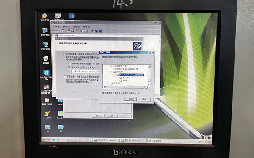The width and height of the screenshot is (254, 158).
Task: Expand the new folder node at the top of the tree
Action: tap(111, 66)
